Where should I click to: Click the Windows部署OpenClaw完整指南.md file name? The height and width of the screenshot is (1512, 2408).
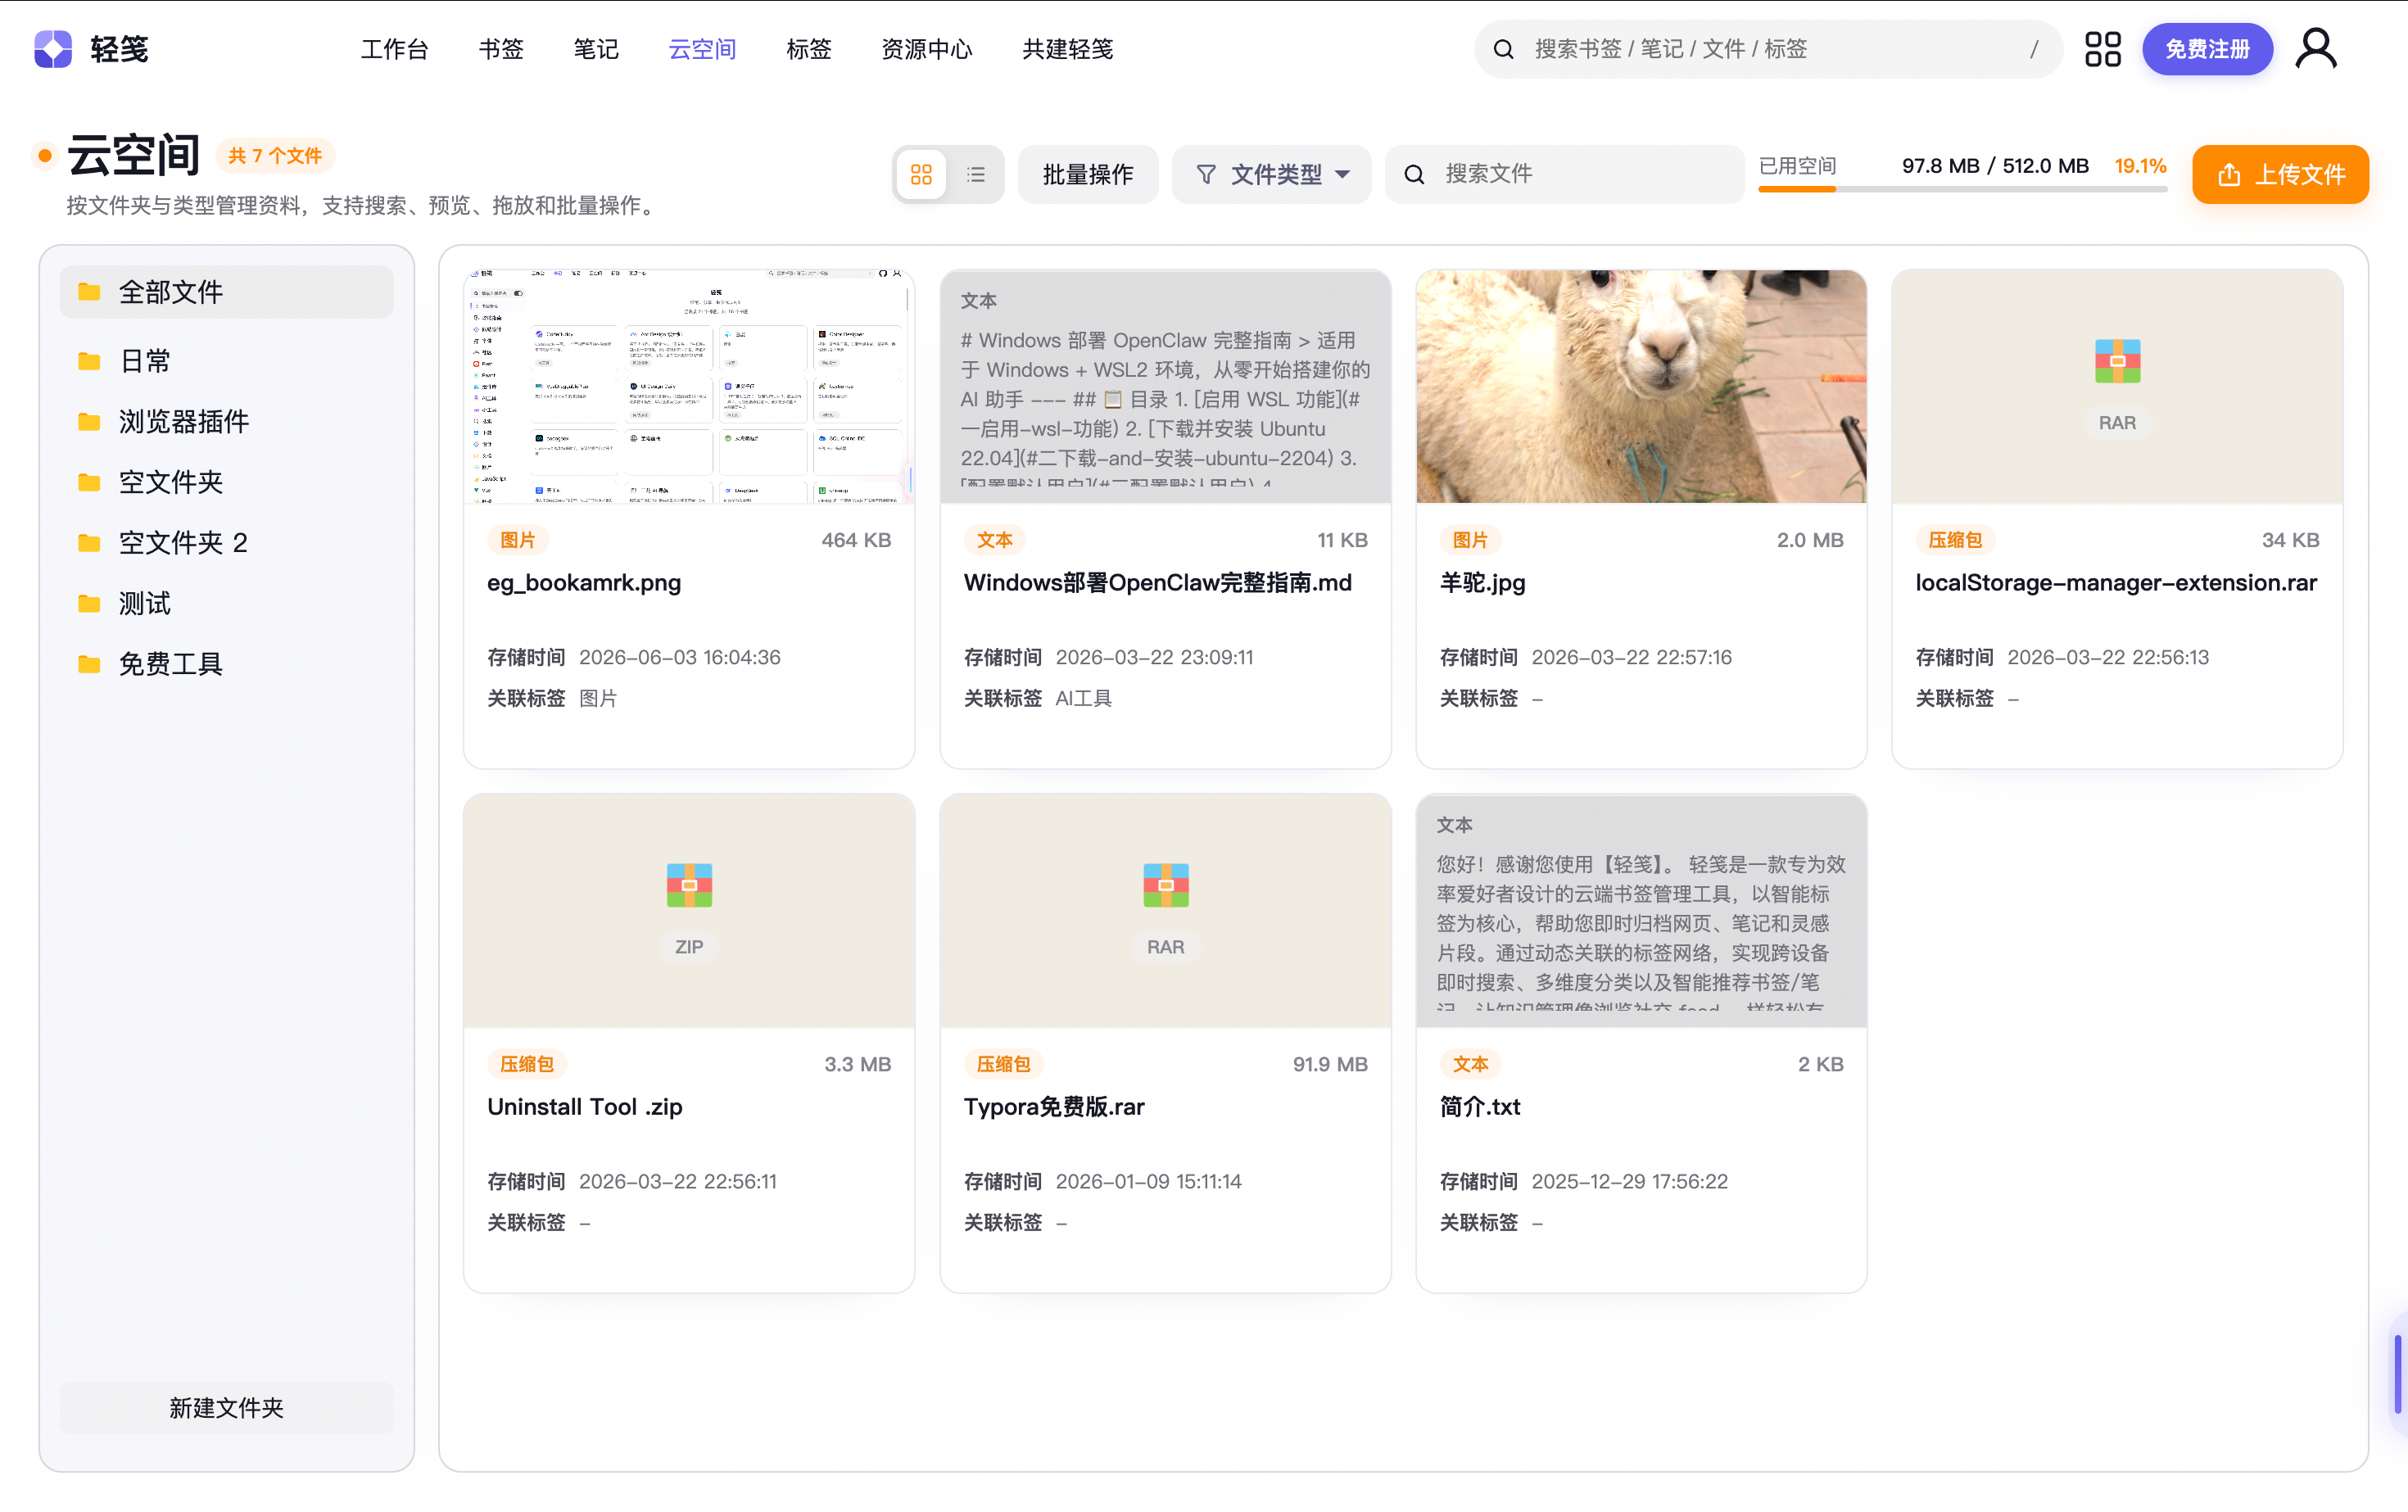point(1157,583)
